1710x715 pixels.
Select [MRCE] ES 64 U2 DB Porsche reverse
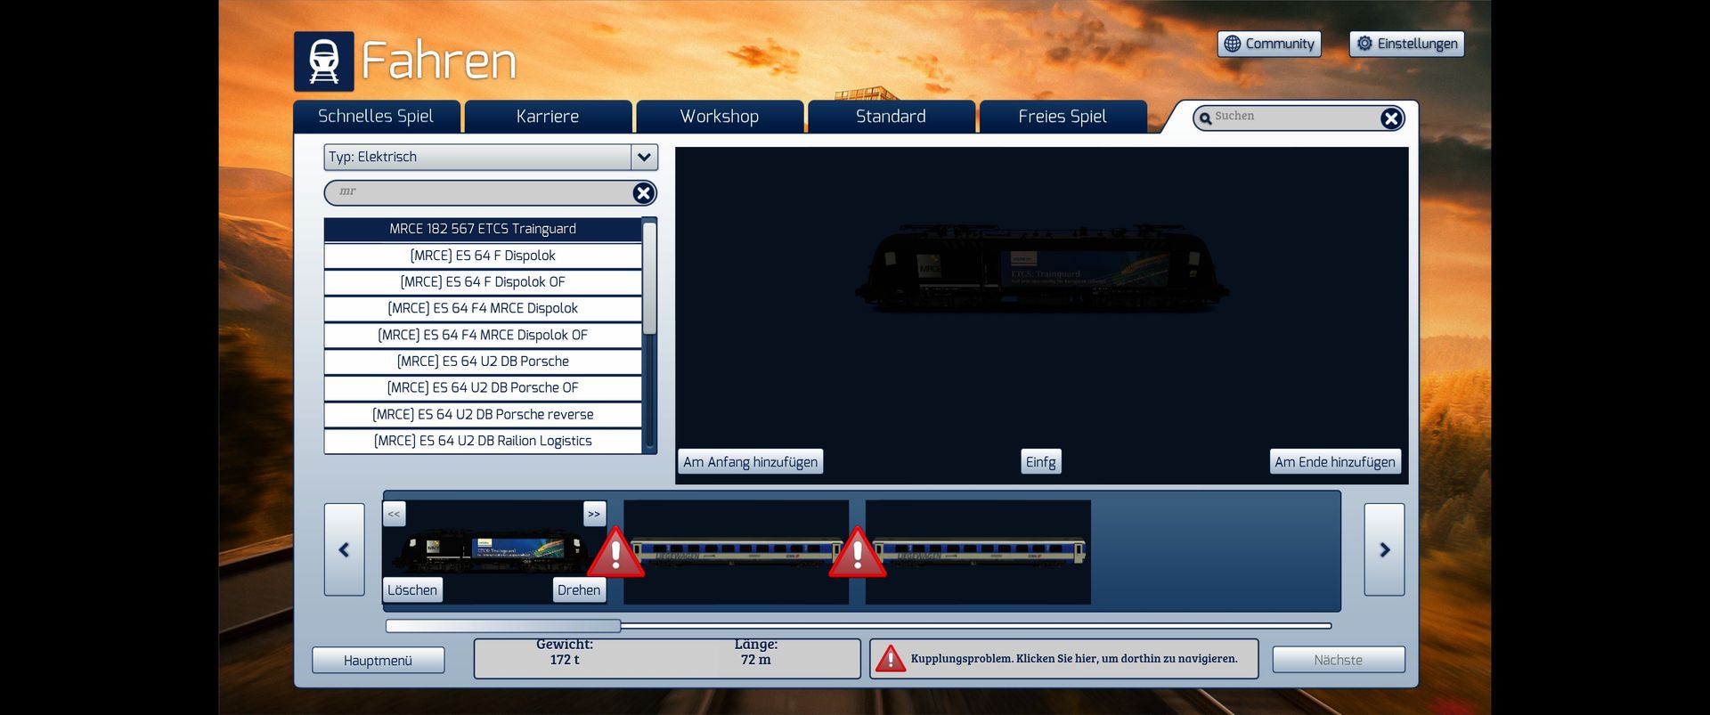483,414
